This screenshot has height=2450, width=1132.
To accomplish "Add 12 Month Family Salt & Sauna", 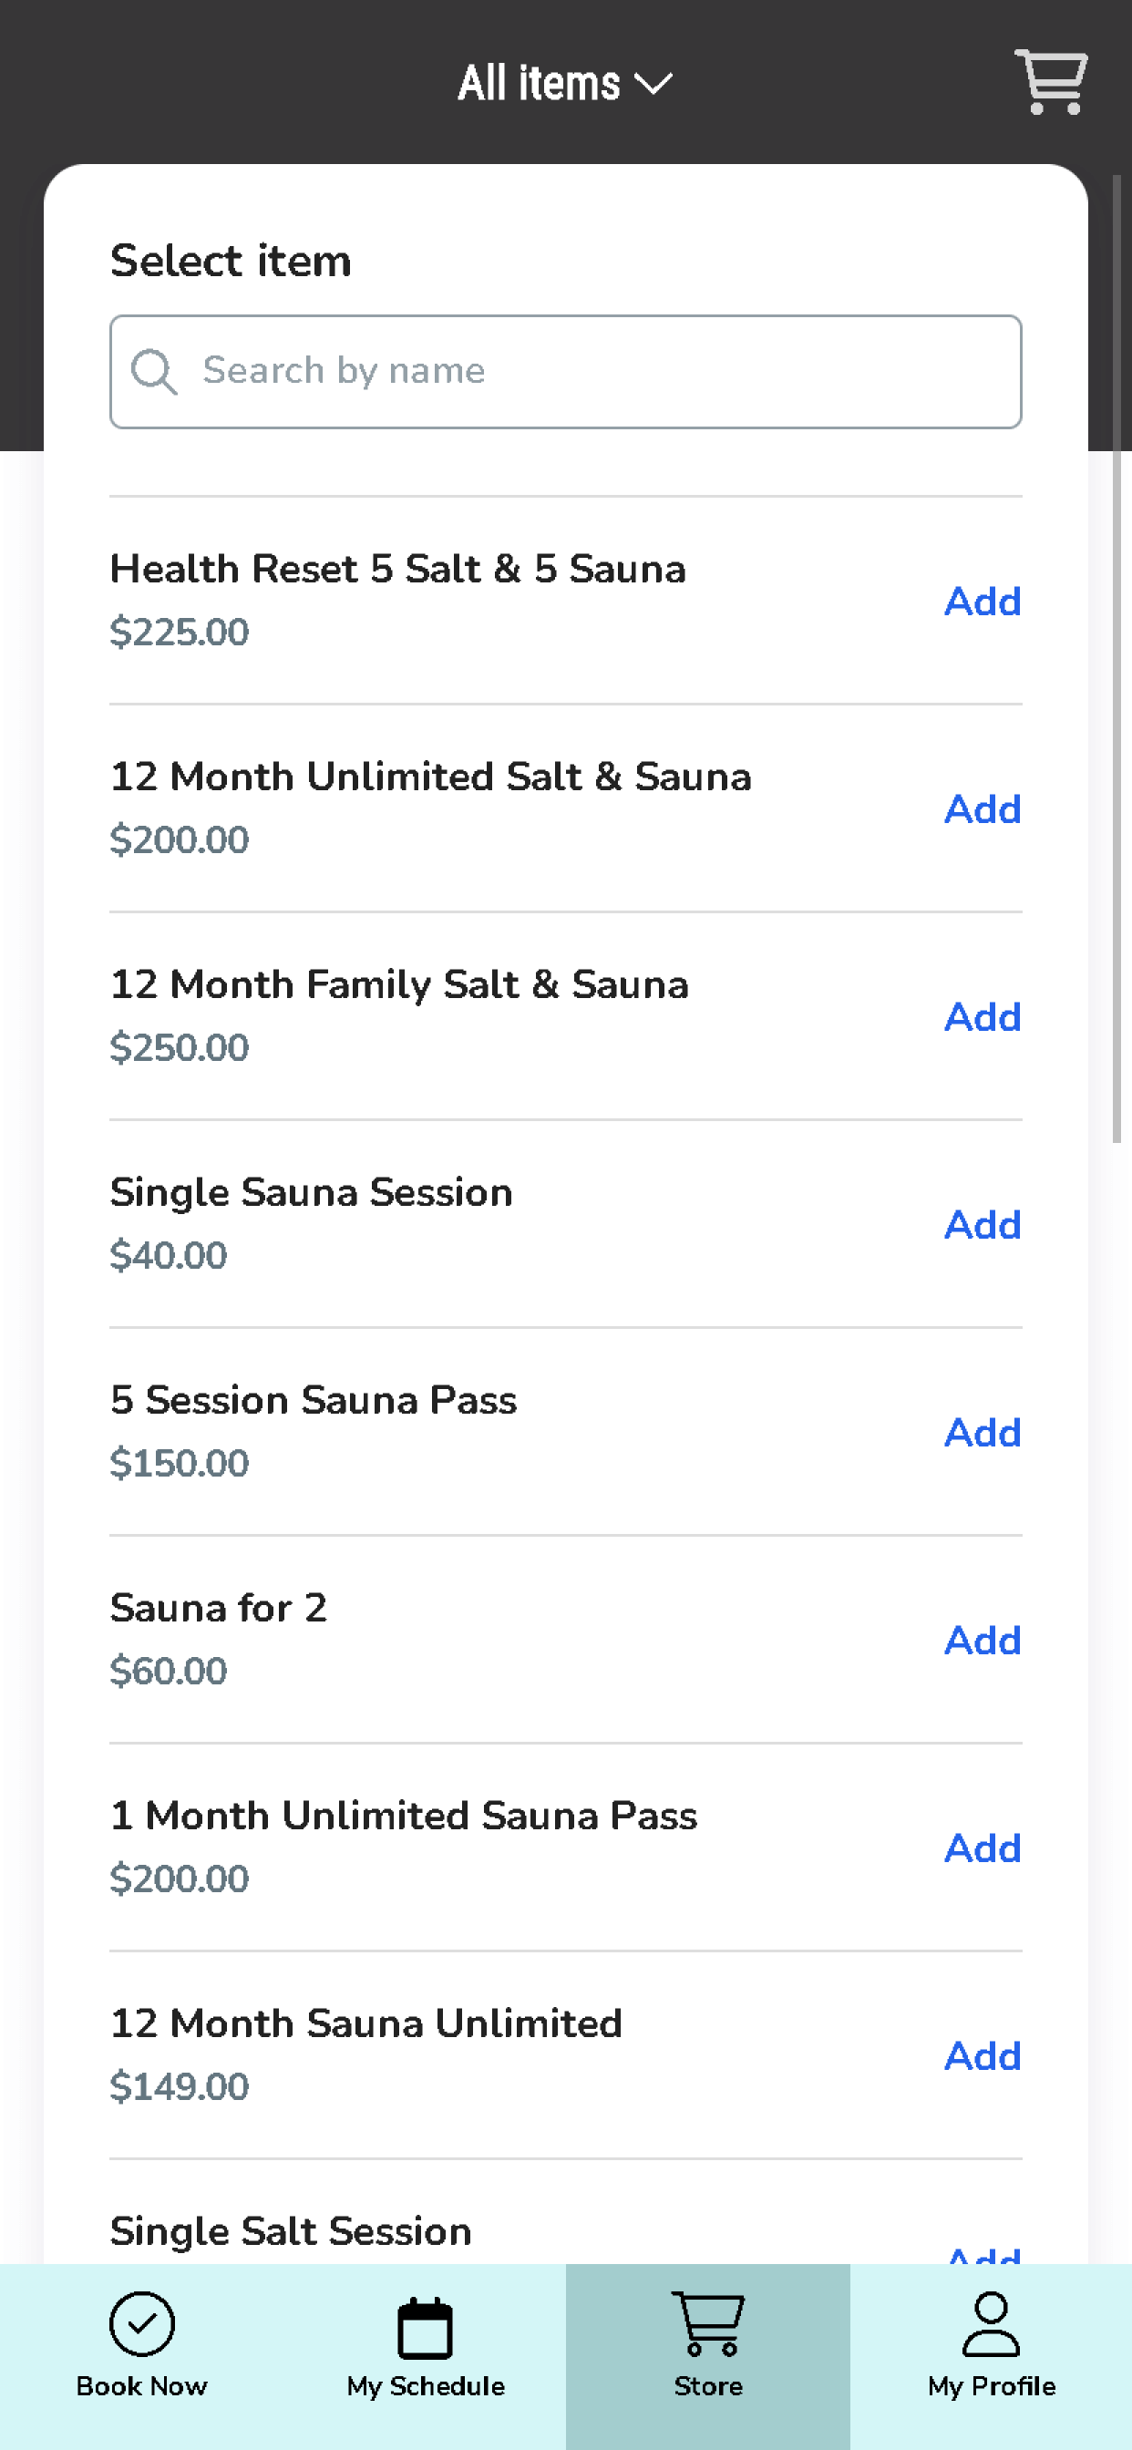I will point(983,1016).
